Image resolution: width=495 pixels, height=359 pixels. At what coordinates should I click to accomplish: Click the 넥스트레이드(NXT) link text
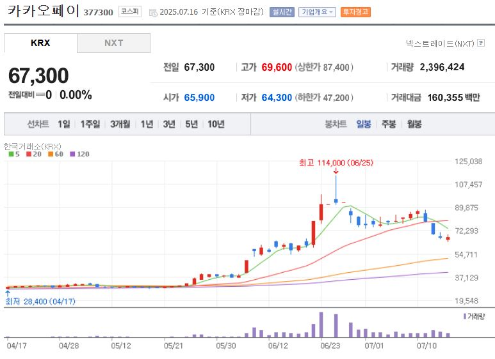click(440, 43)
